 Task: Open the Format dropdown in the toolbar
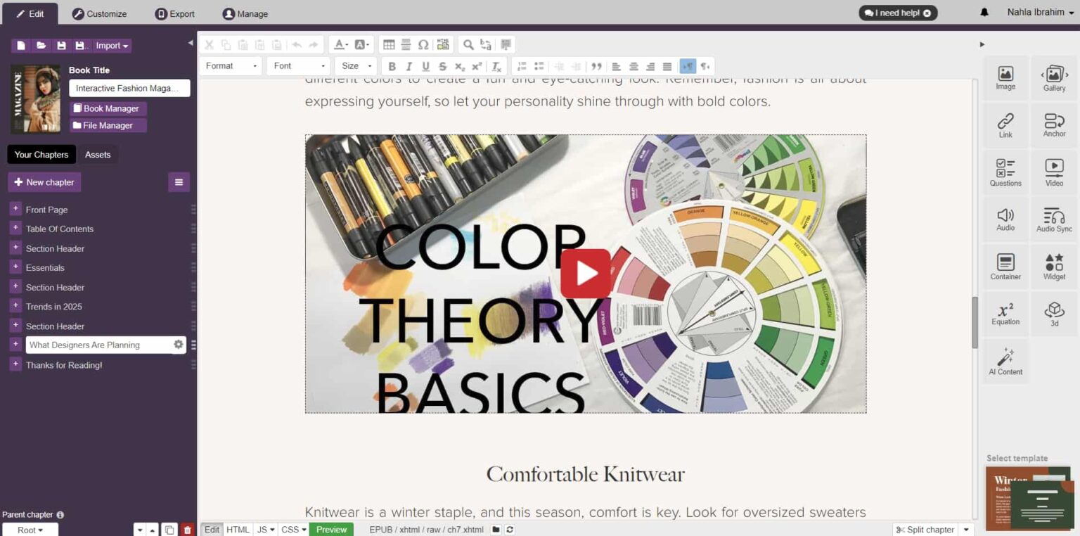[230, 65]
